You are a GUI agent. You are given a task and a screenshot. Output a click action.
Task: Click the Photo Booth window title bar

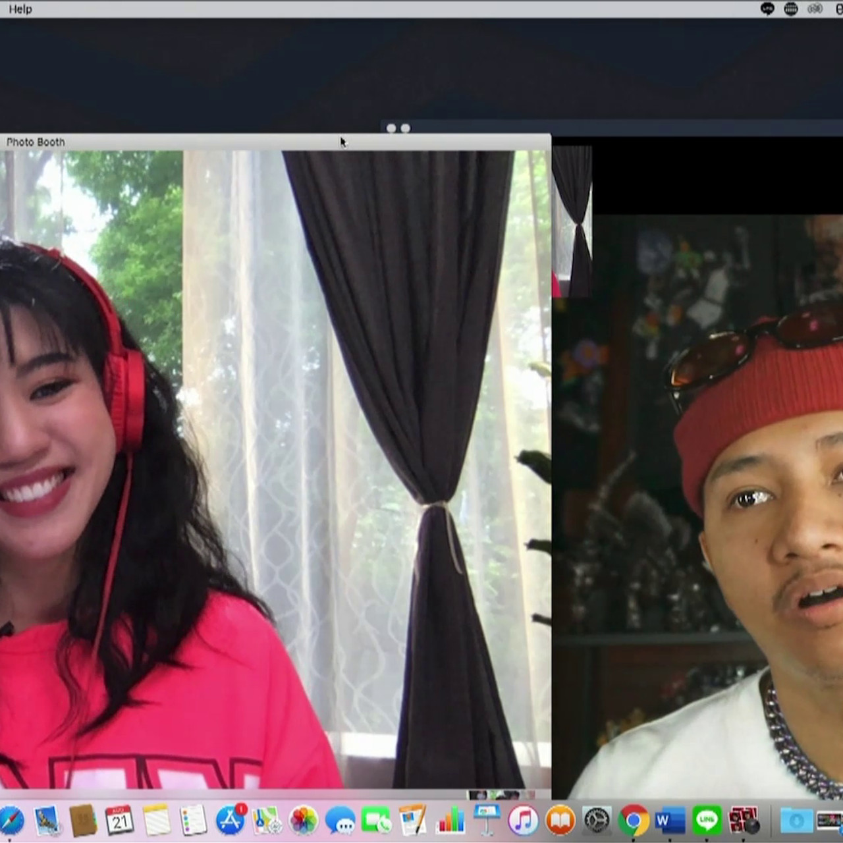(x=275, y=142)
